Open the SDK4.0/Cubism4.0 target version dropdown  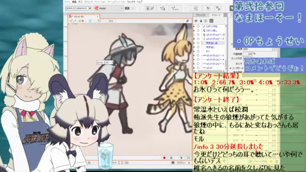click(x=78, y=8)
